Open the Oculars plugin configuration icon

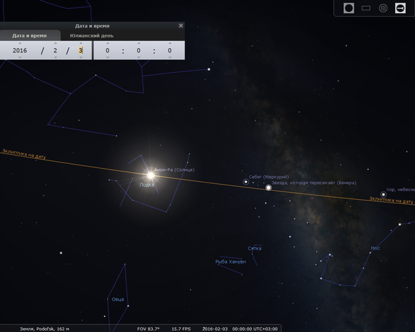(400, 8)
